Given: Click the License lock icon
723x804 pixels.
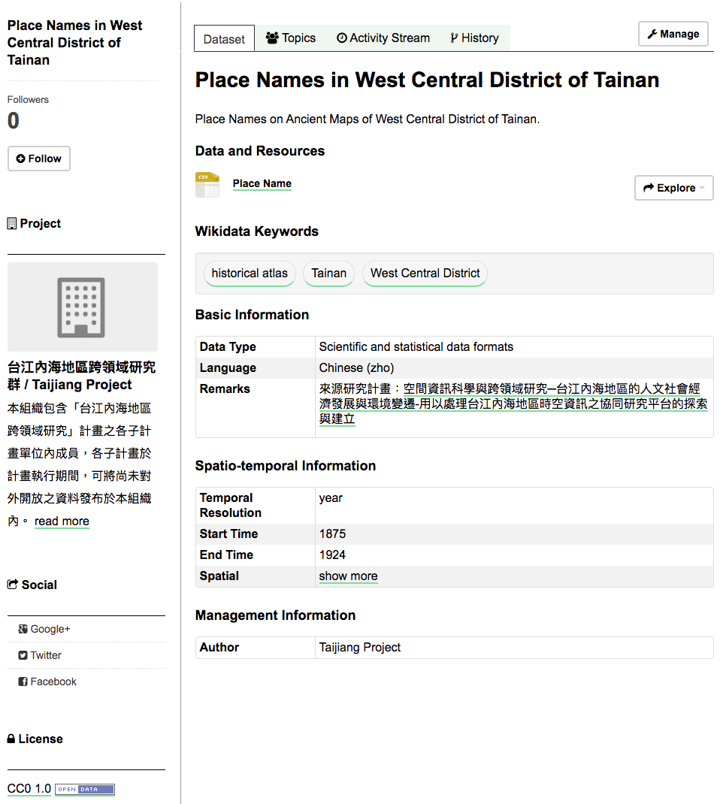Looking at the screenshot, I should 11,739.
